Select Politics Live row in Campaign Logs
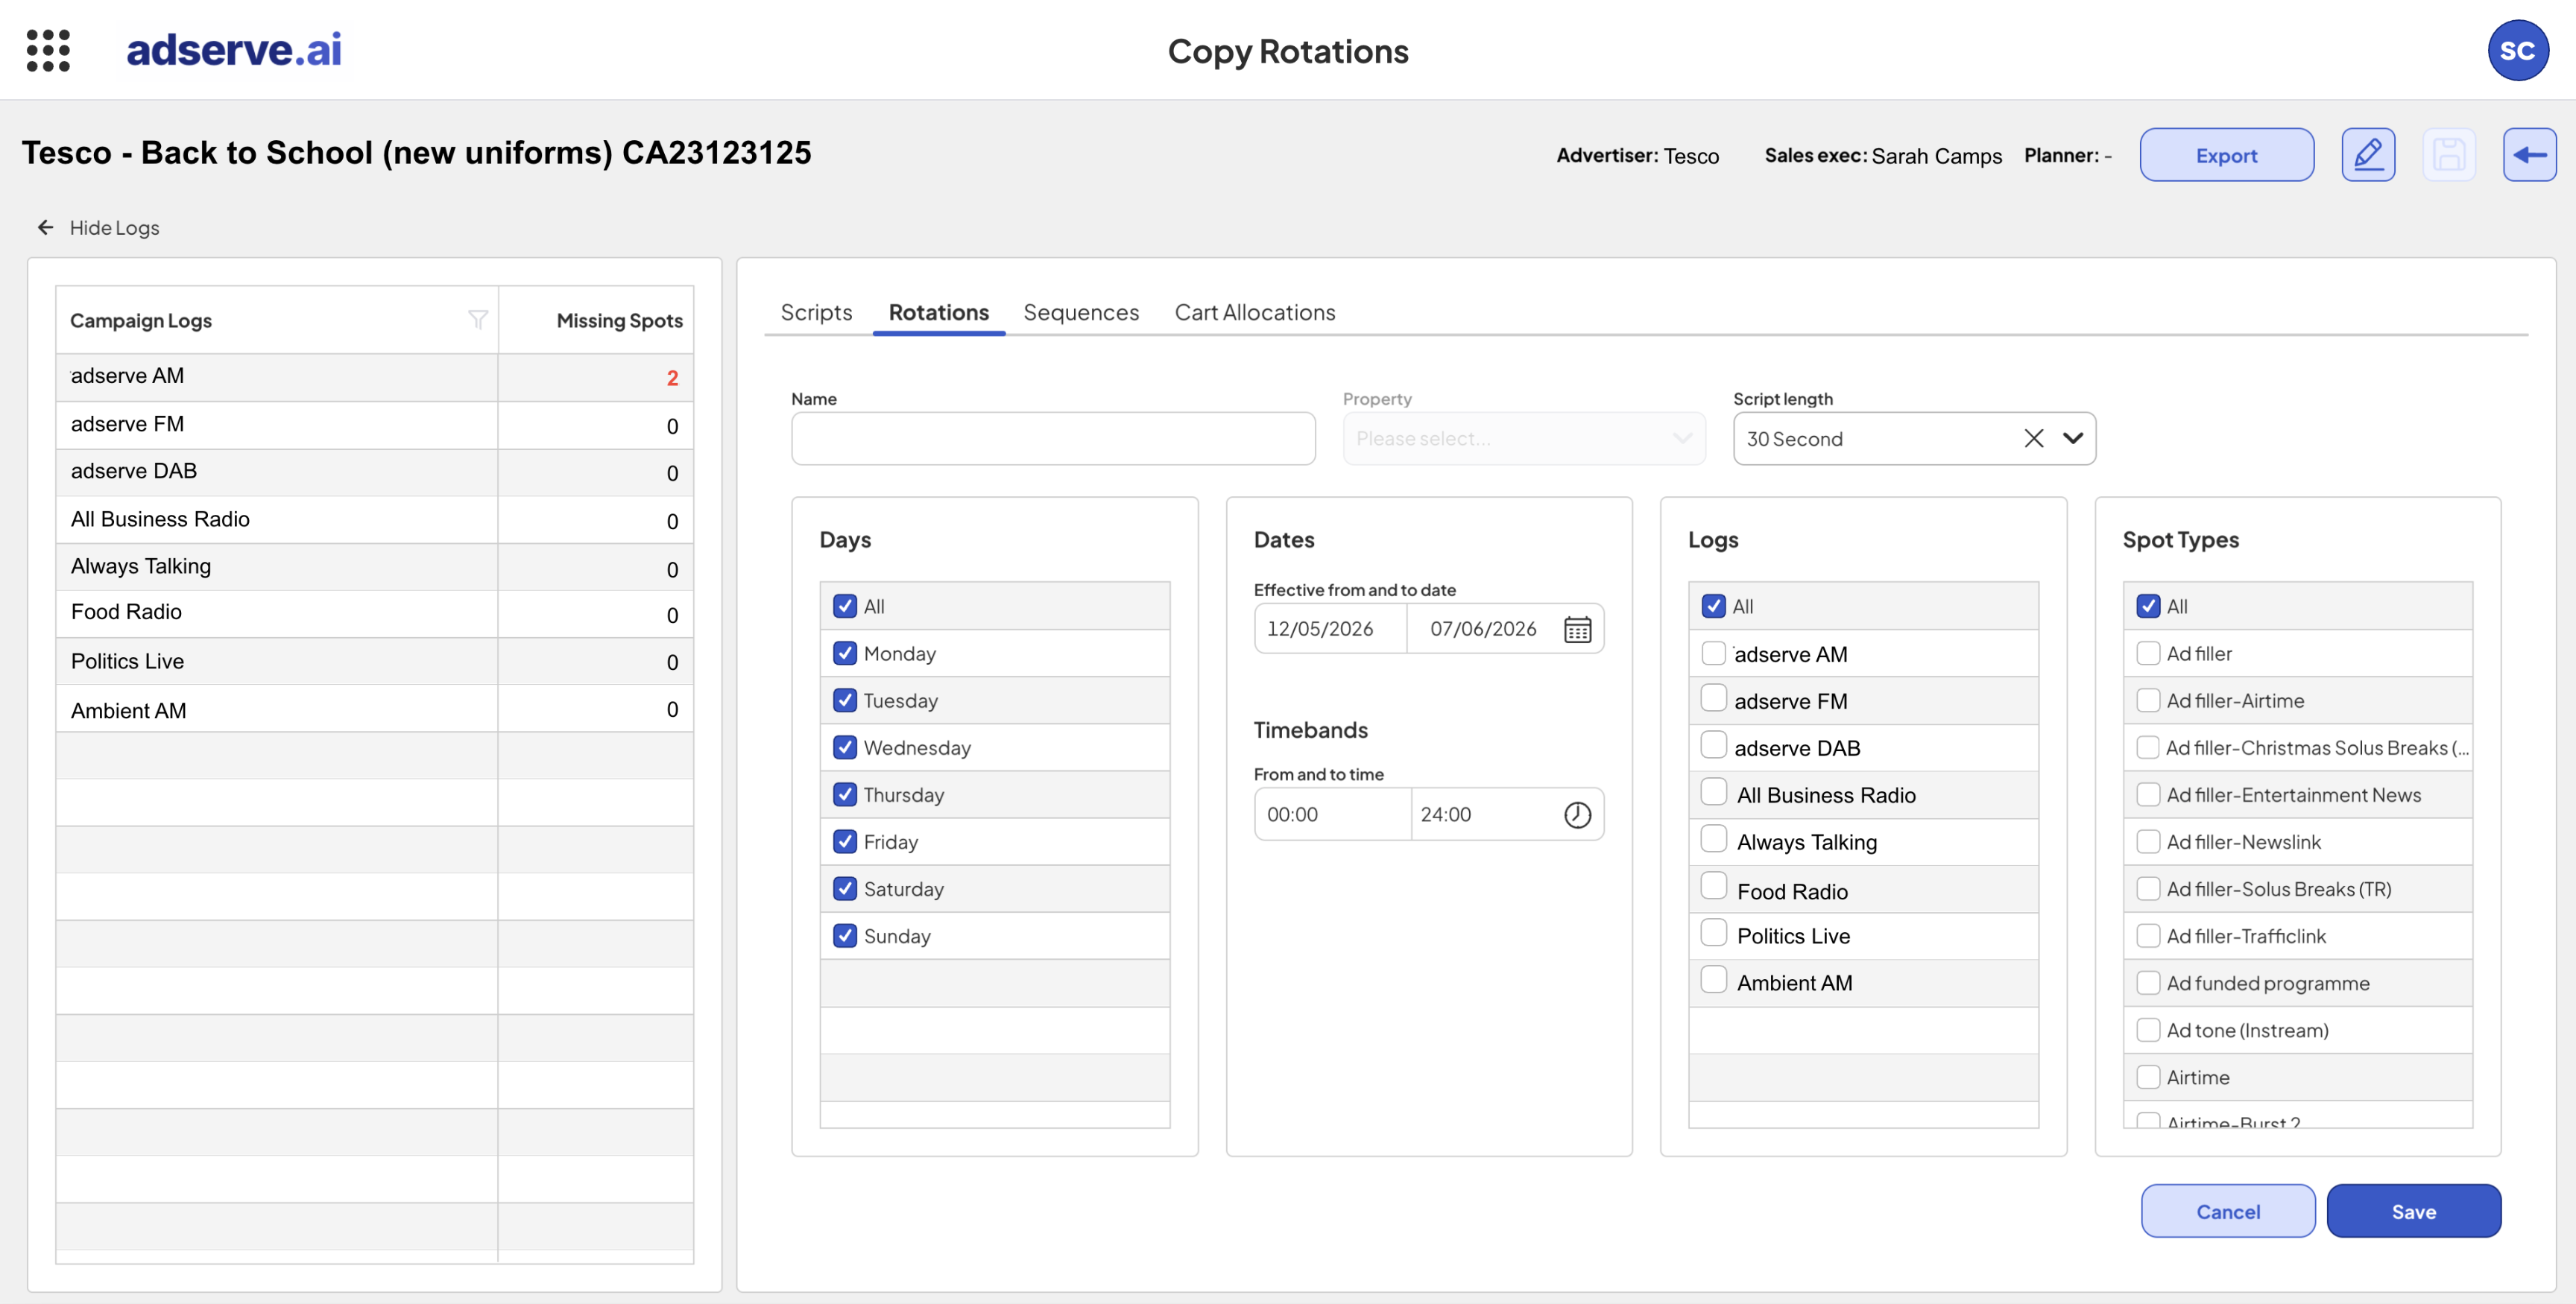Image resolution: width=2576 pixels, height=1304 pixels. pos(374,661)
